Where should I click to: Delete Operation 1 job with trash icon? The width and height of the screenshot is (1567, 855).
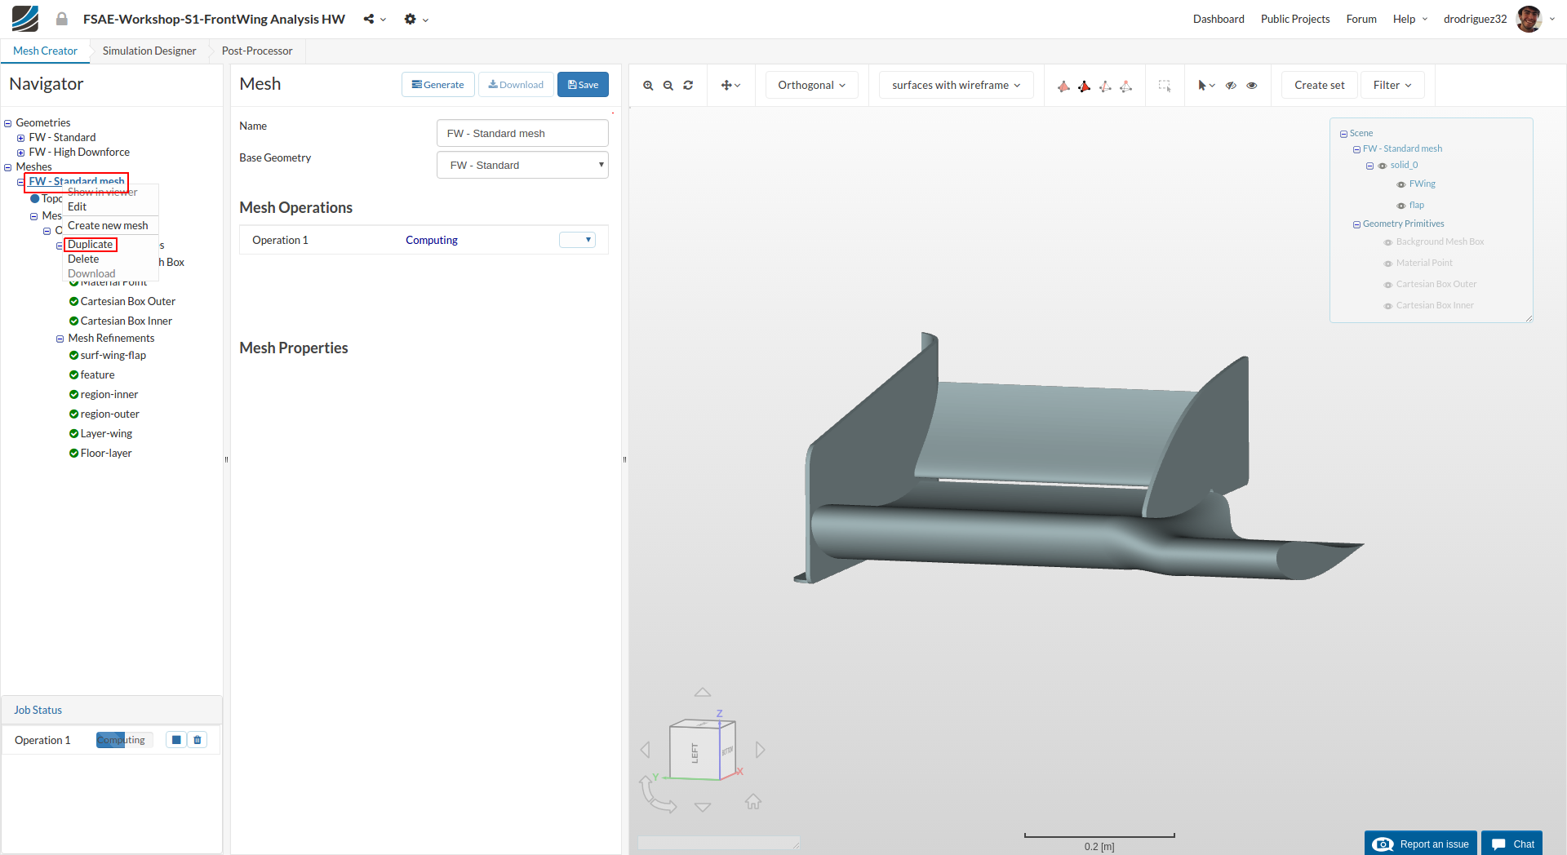[x=198, y=740]
